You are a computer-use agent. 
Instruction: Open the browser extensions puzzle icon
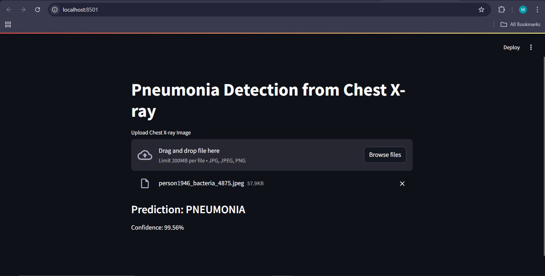501,10
